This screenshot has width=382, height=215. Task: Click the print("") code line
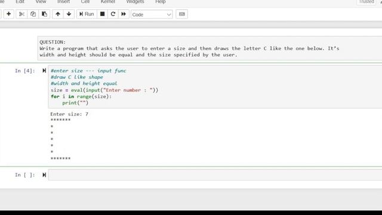[x=75, y=103]
